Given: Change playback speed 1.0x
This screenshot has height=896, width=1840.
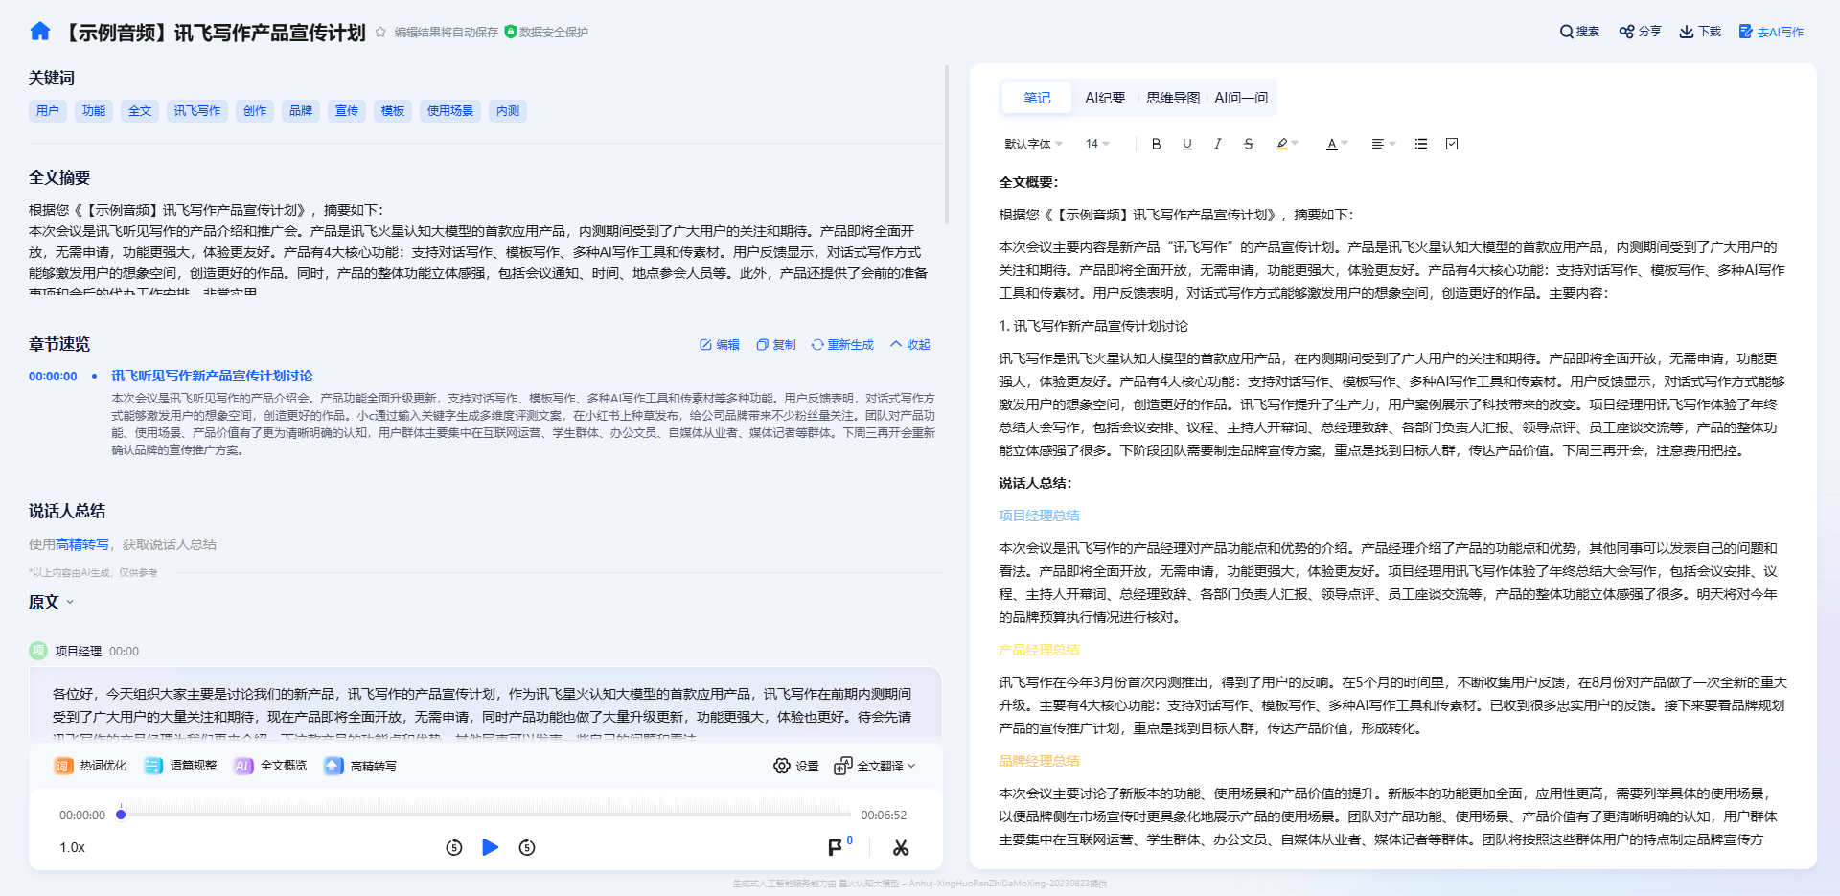Looking at the screenshot, I should [73, 847].
